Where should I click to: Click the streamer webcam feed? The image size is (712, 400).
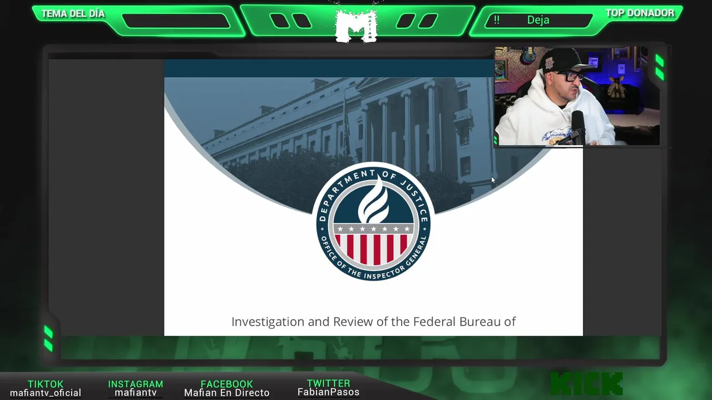point(577,96)
